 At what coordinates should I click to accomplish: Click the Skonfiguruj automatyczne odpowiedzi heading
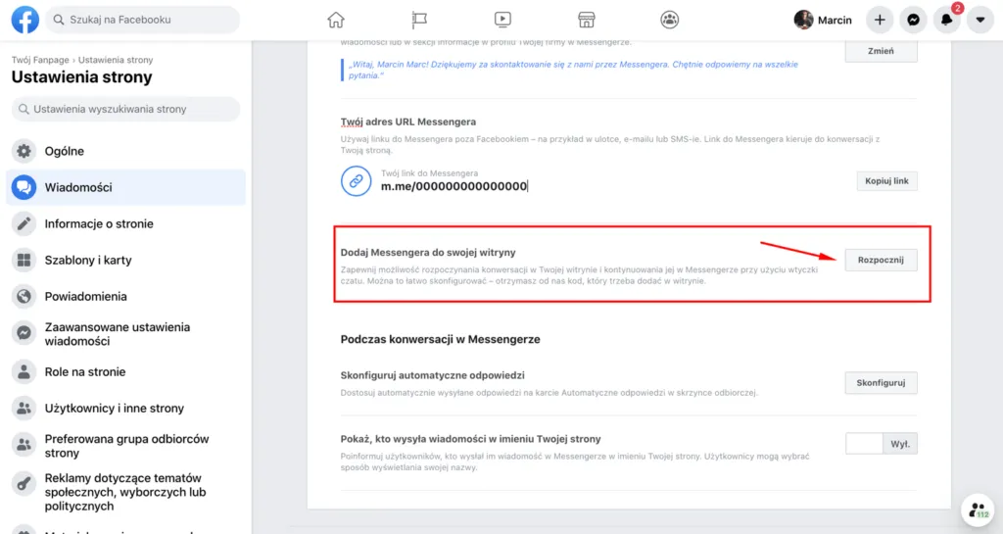tap(432, 375)
